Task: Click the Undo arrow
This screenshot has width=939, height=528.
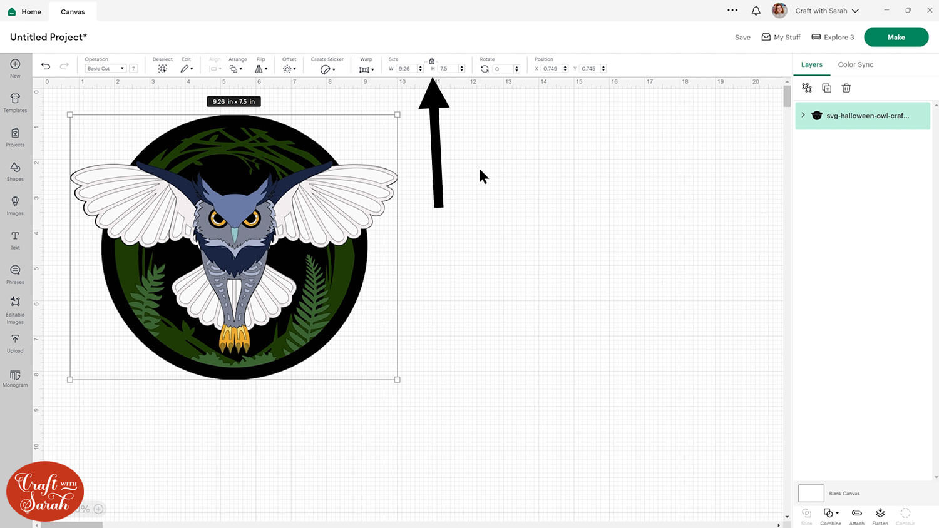Action: [x=46, y=66]
